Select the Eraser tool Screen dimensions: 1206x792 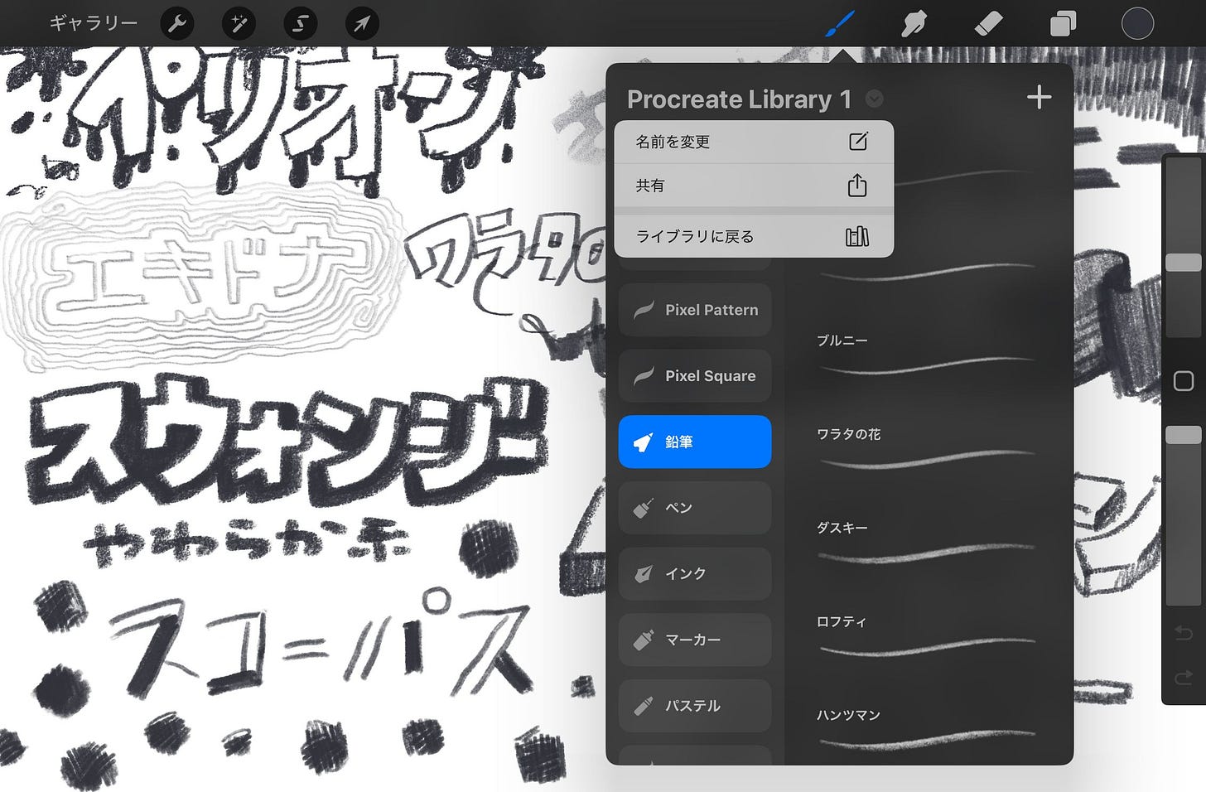(988, 24)
